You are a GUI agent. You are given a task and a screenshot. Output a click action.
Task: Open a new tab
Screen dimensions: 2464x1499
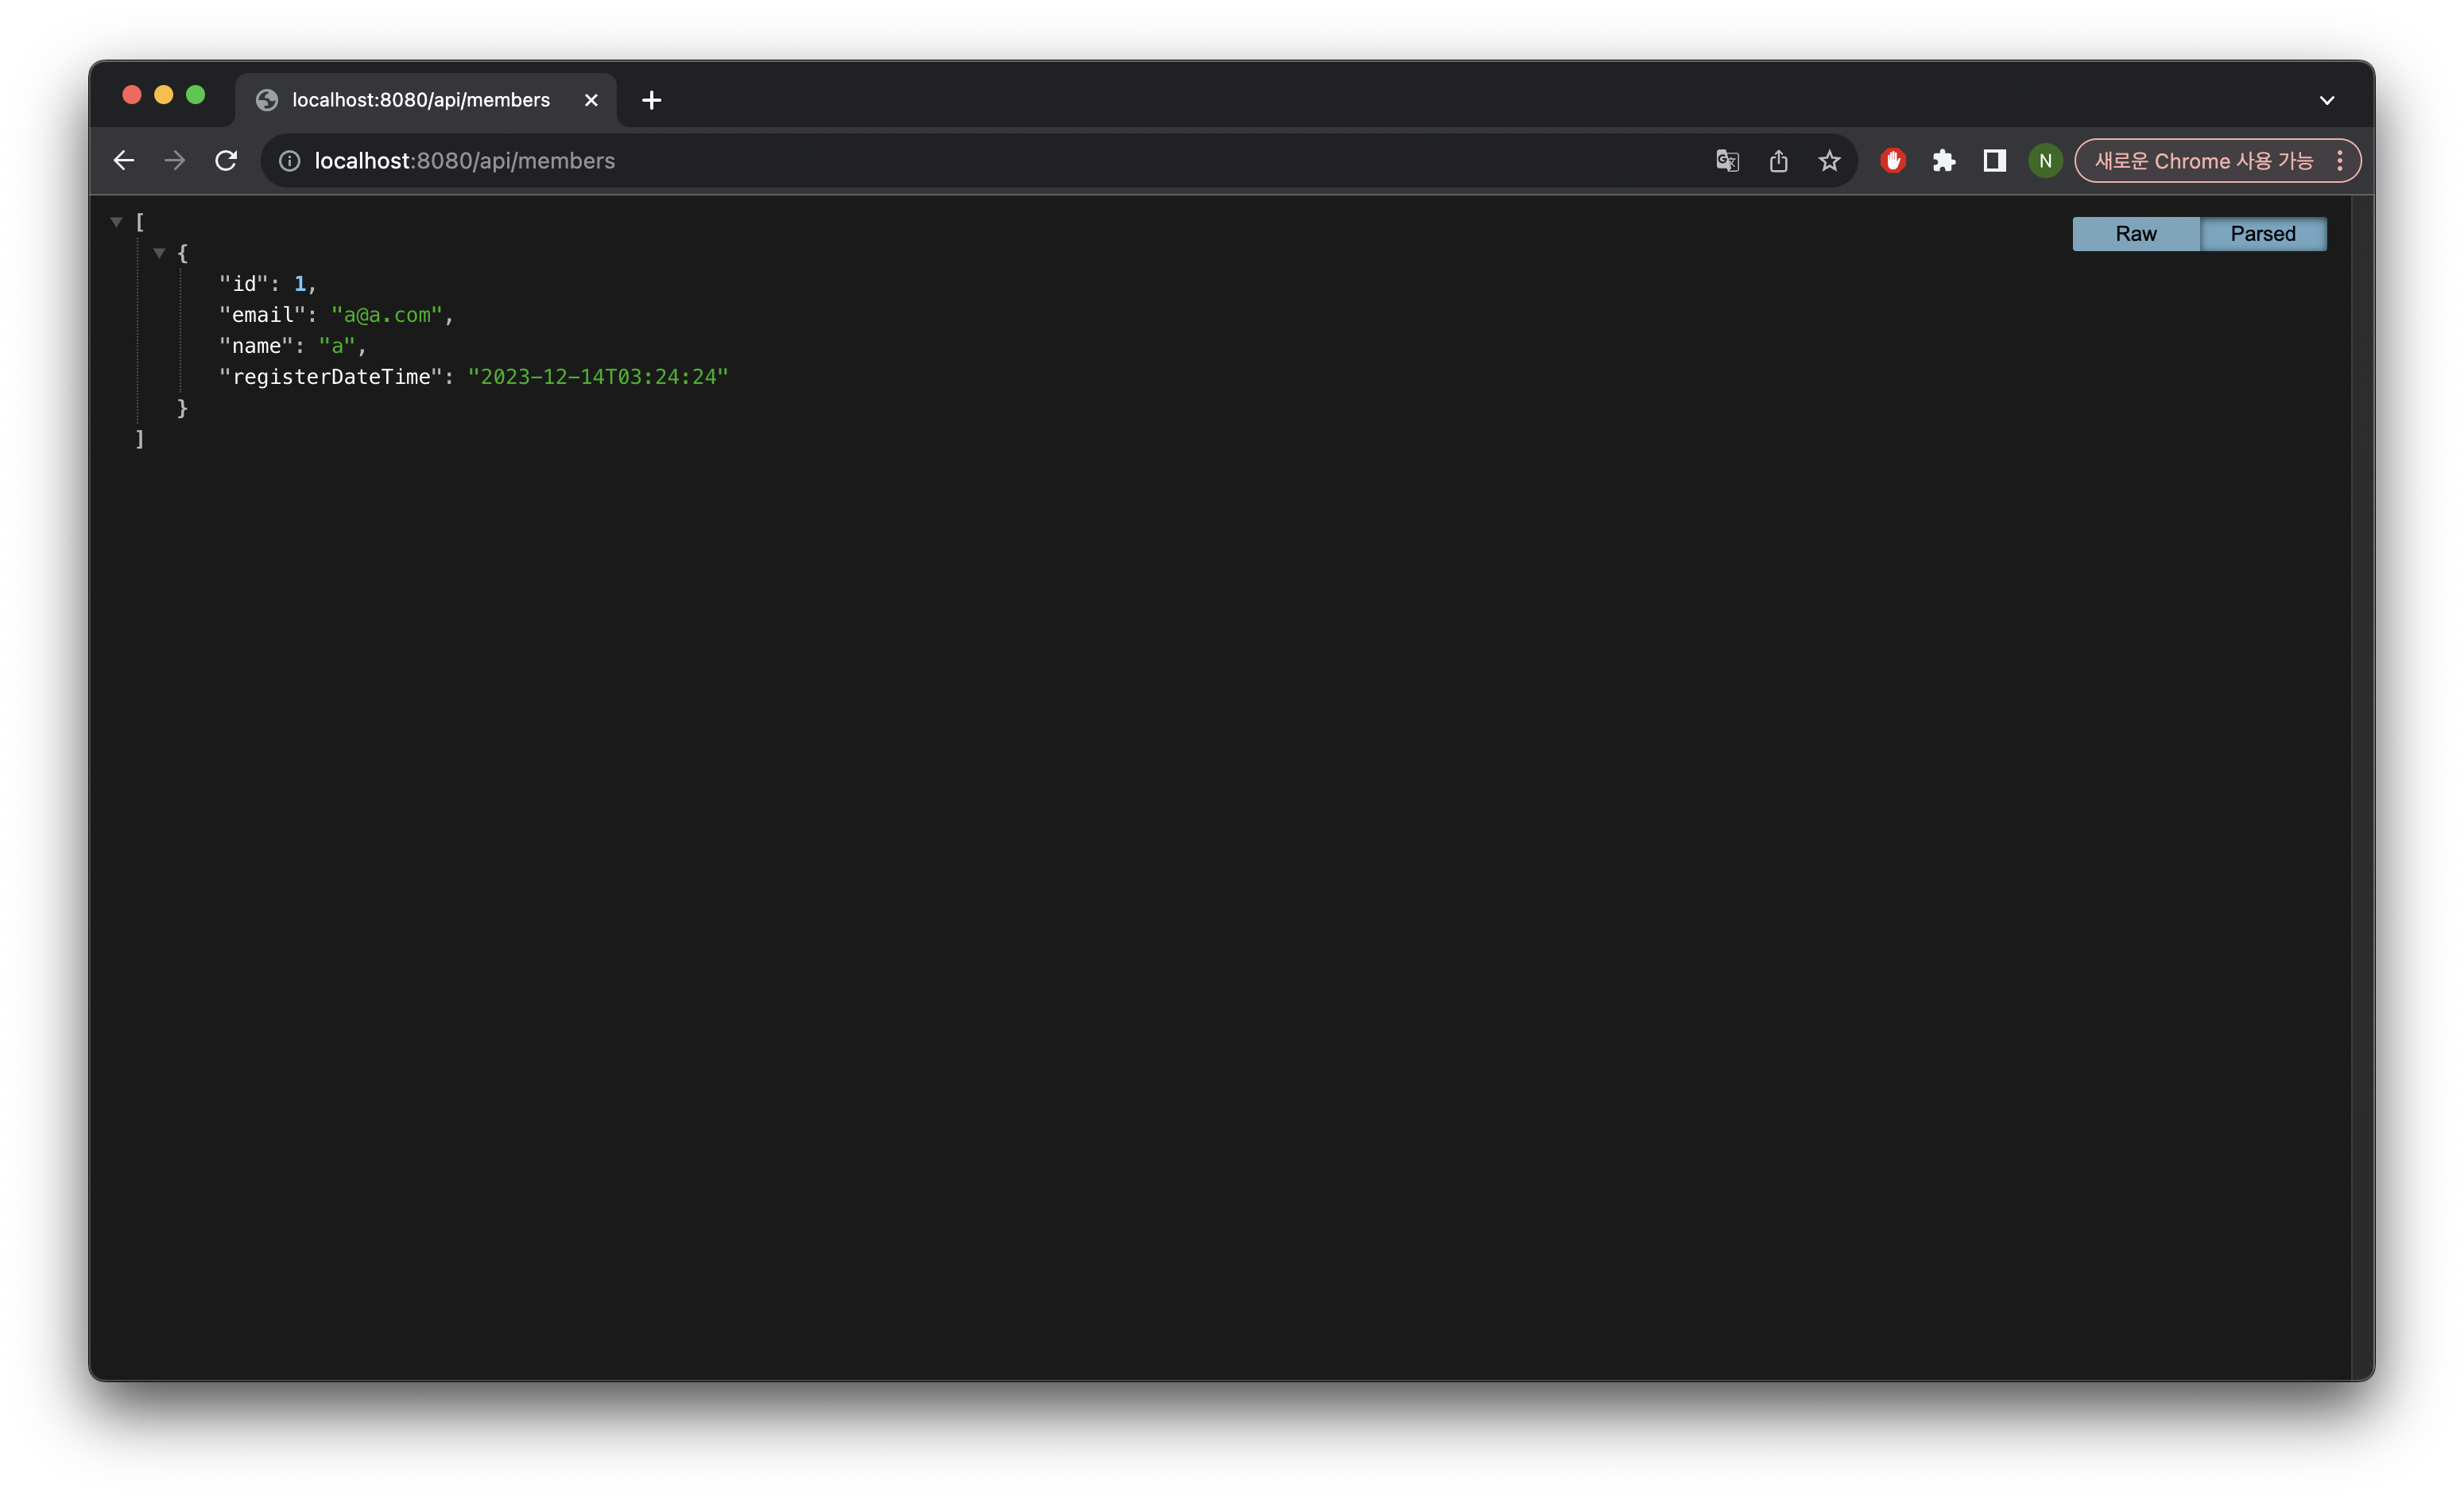(651, 100)
